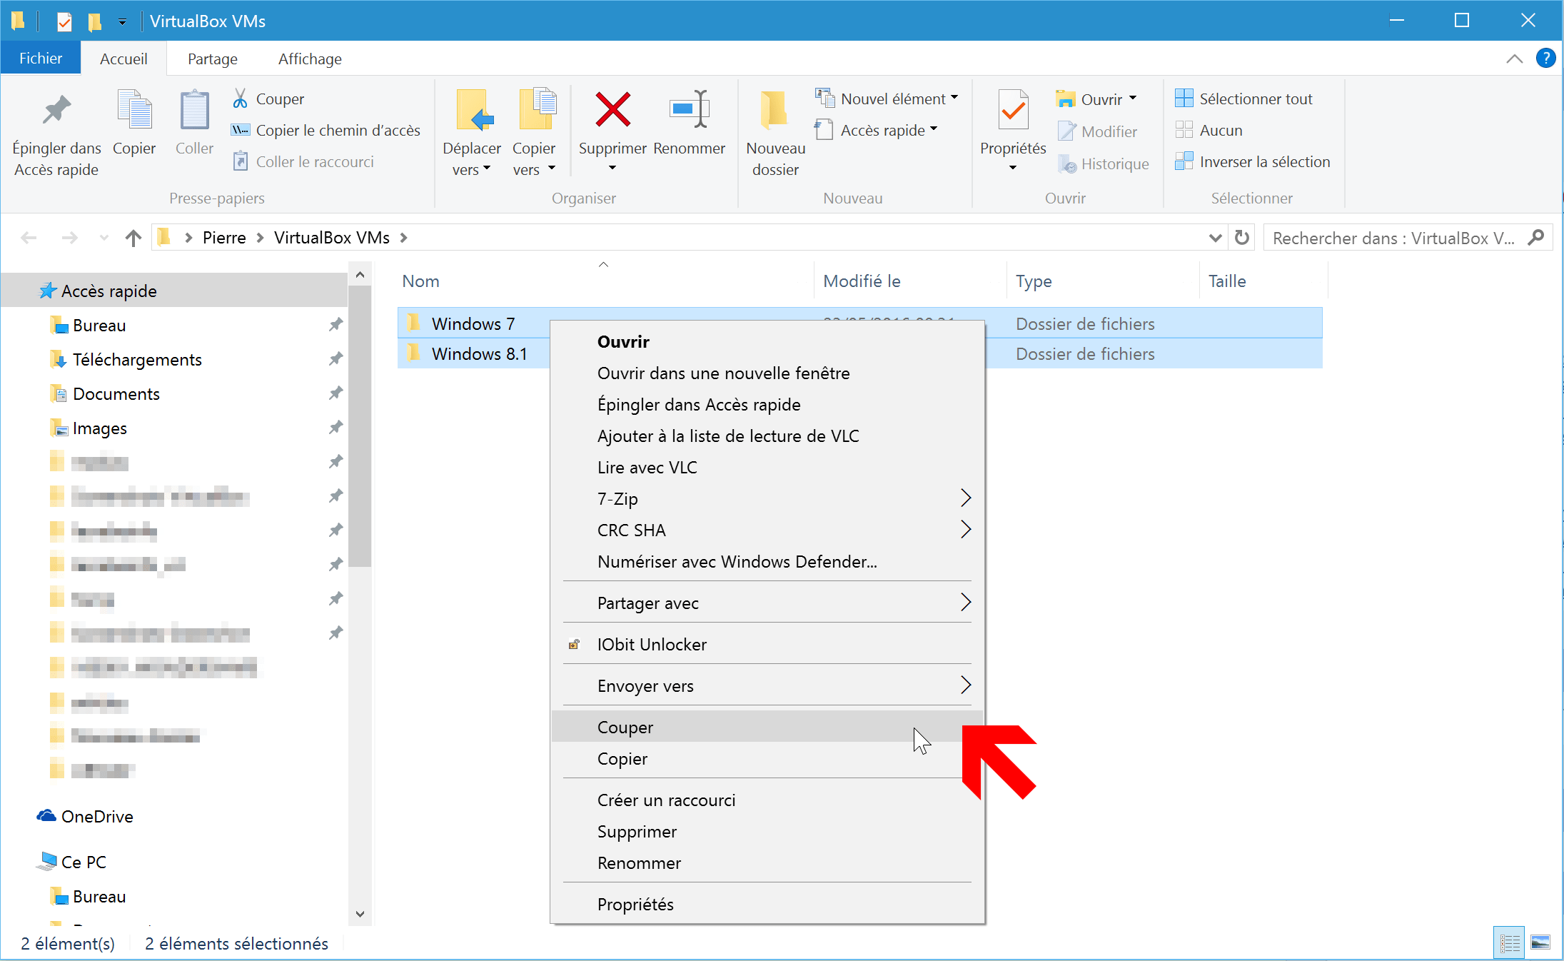Open recent locations dropdown arrow

coord(104,238)
